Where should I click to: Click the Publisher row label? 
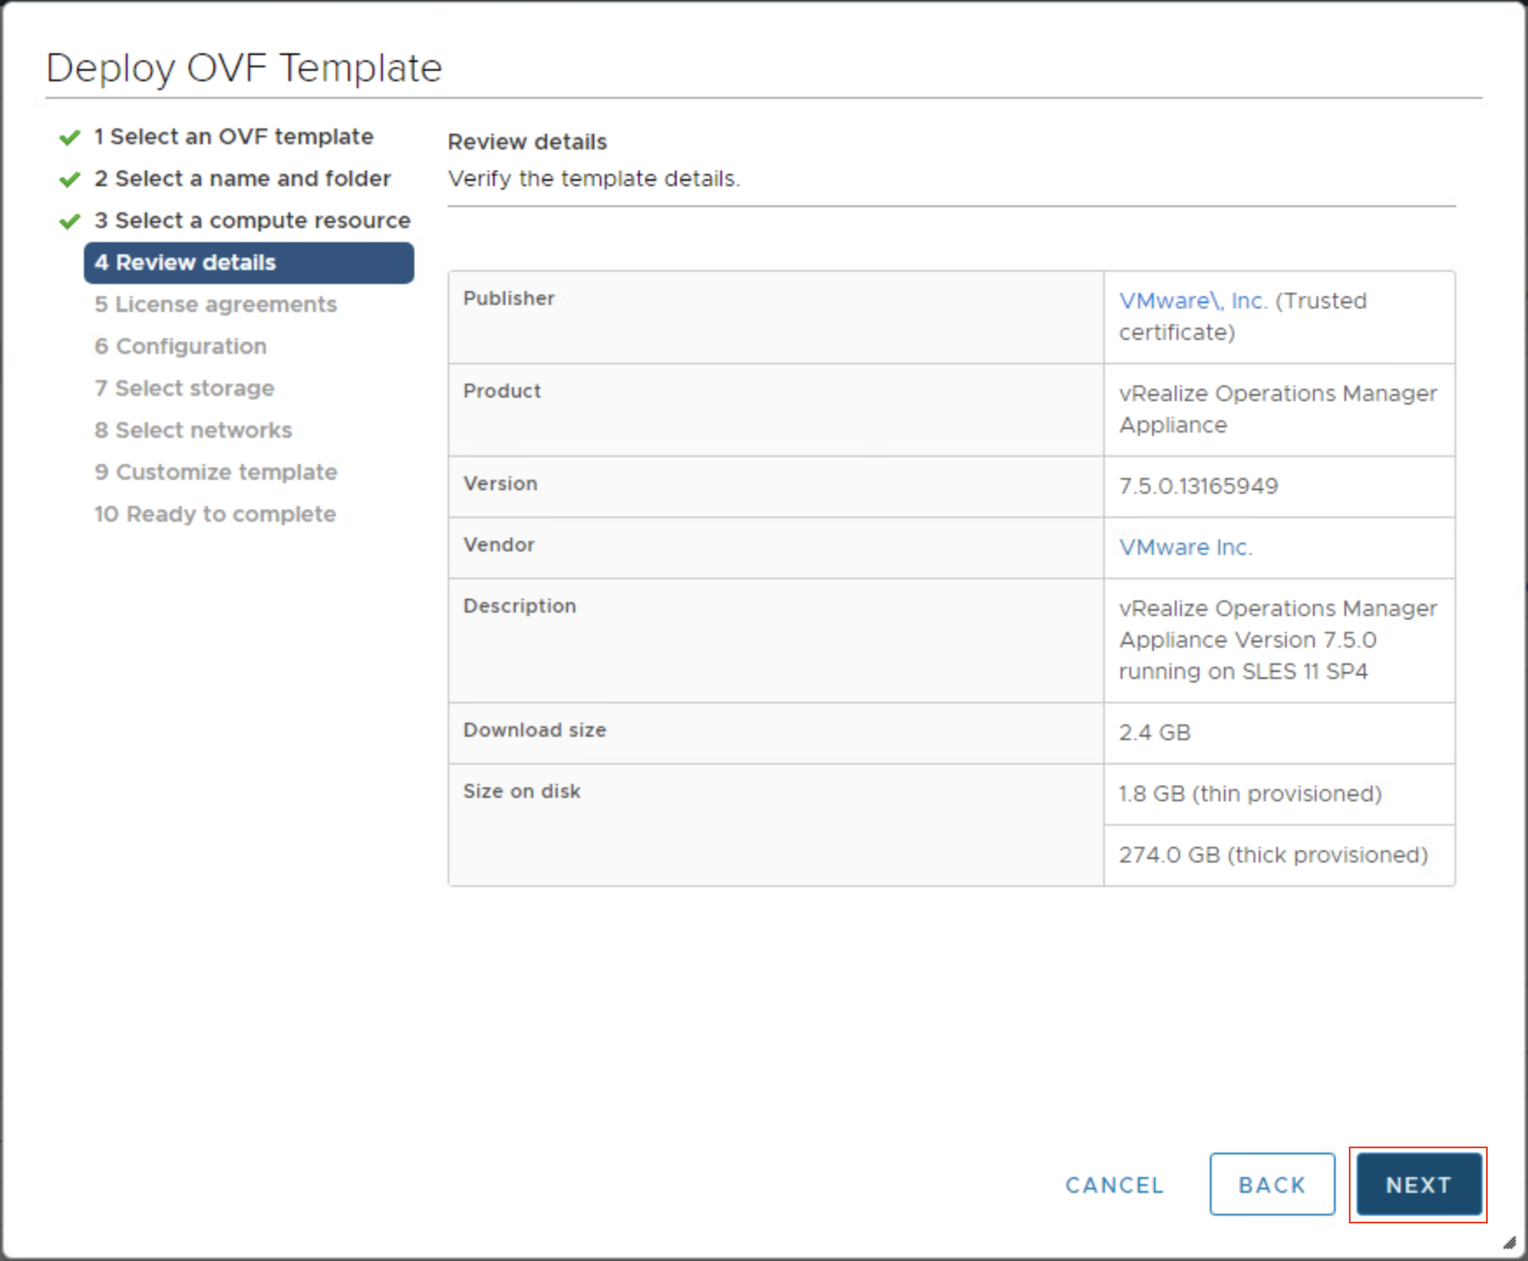tap(509, 298)
